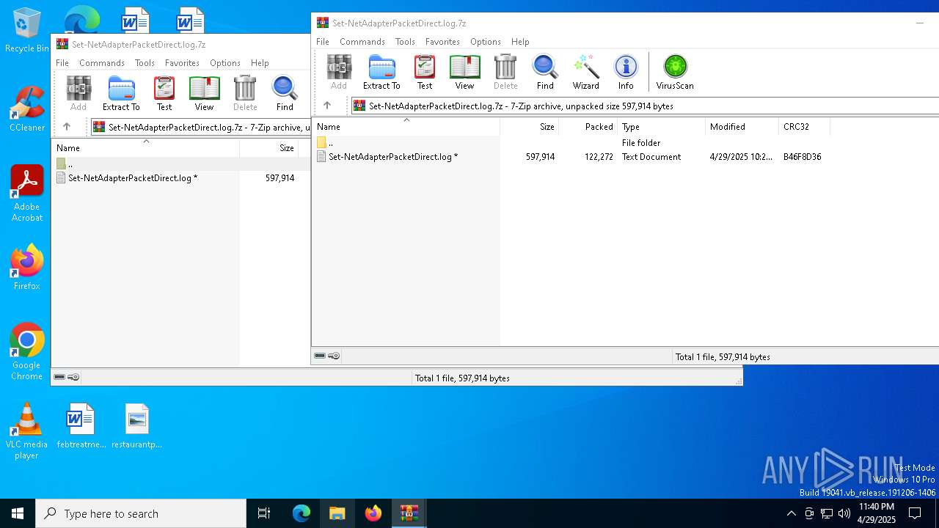Click the archive path field in the front window

point(645,106)
